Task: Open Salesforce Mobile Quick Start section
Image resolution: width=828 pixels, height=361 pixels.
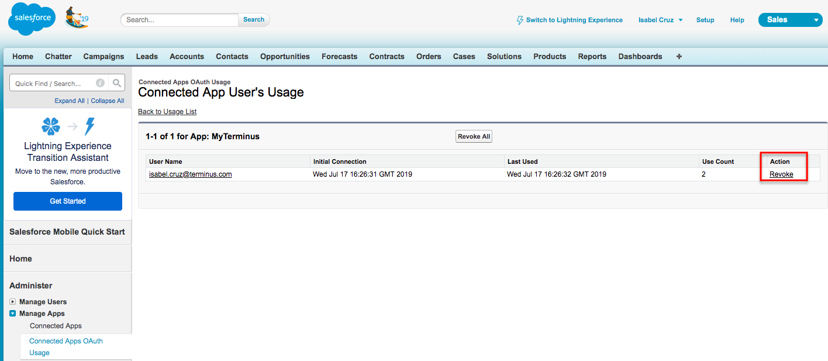Action: click(x=67, y=232)
